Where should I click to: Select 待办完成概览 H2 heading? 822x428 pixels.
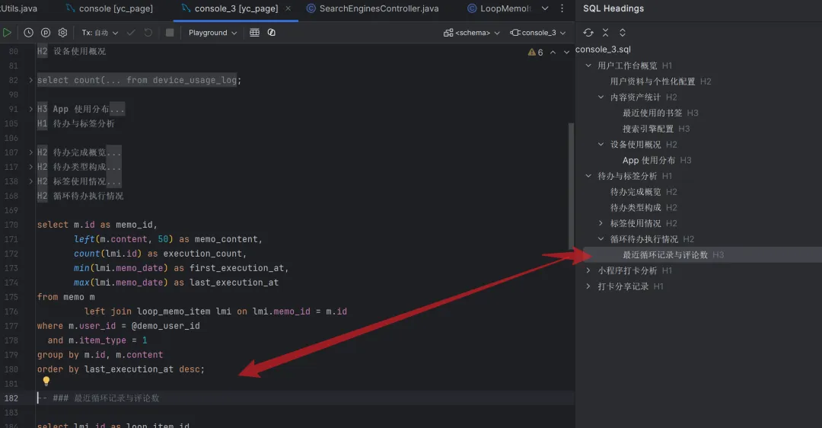(643, 191)
